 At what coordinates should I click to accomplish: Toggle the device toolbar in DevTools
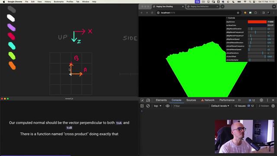click(x=148, y=100)
